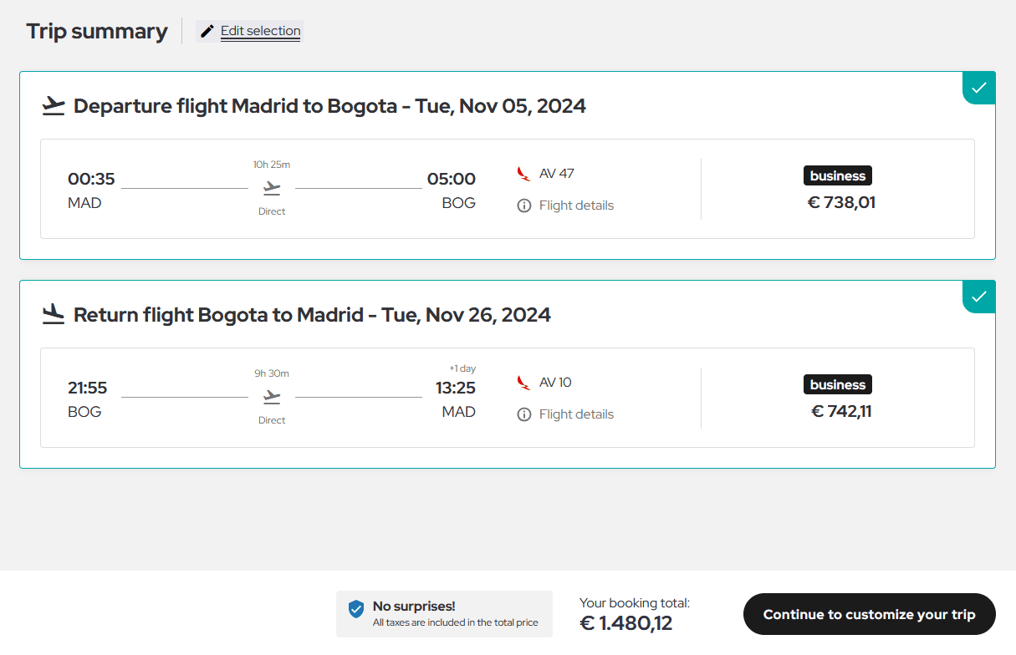This screenshot has height=655, width=1016.
Task: Click the Edit selection link
Action: pos(260,31)
